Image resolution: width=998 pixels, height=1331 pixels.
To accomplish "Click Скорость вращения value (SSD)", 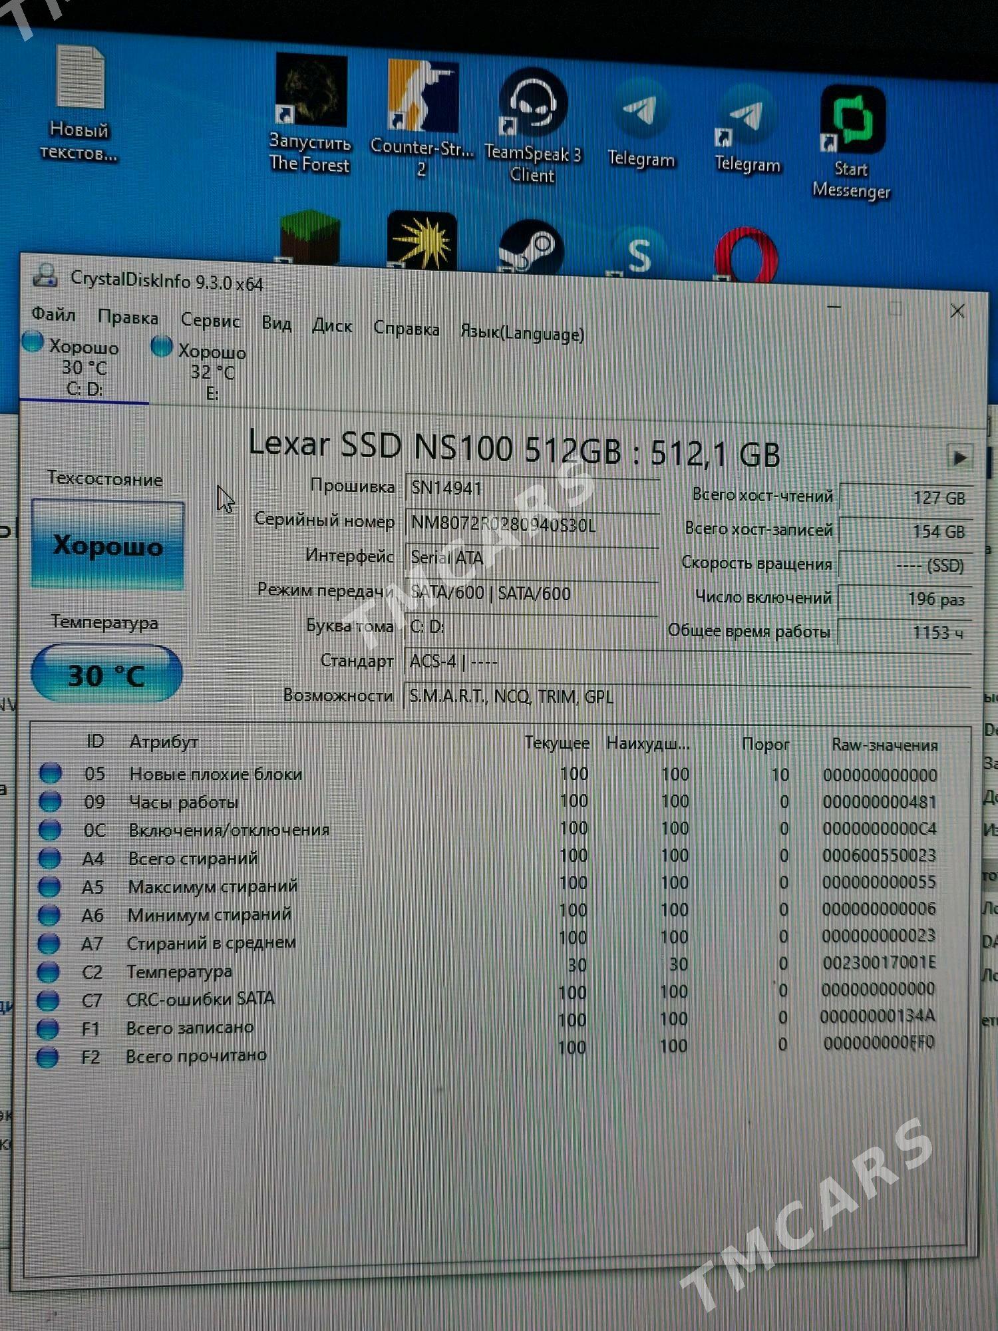I will pyautogui.click(x=906, y=565).
